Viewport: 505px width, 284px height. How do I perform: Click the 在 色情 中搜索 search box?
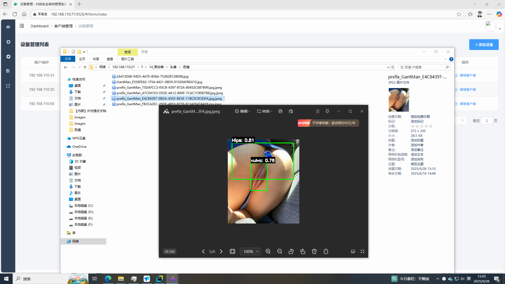click(x=422, y=67)
